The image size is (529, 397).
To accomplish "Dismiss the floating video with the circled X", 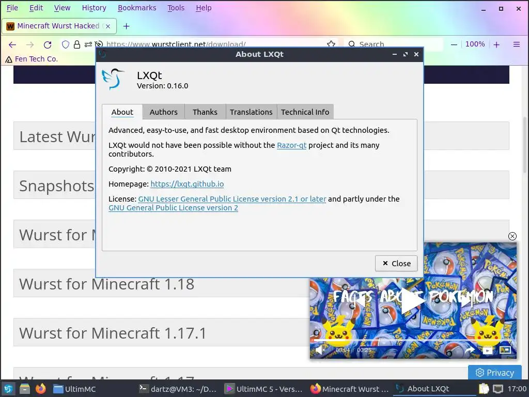I will coord(512,236).
